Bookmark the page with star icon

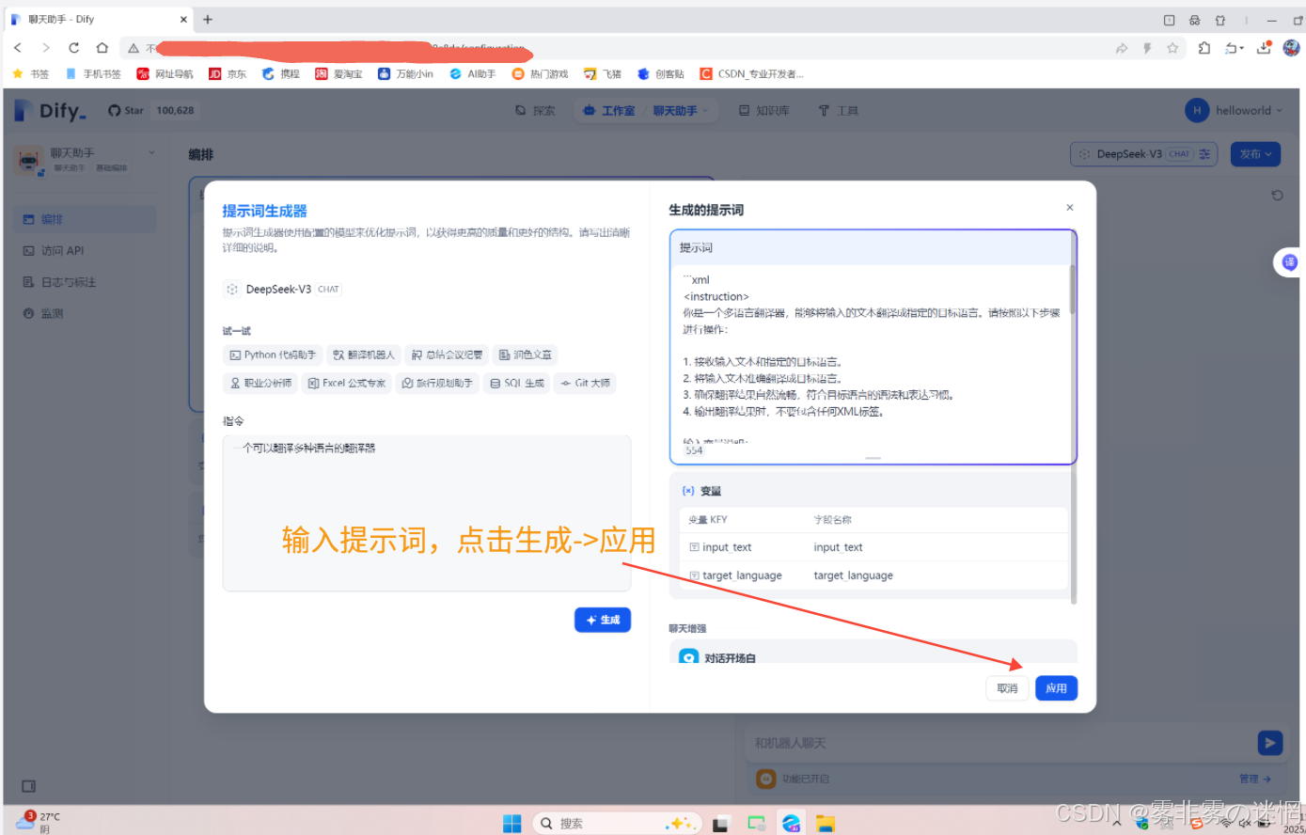tap(1172, 48)
